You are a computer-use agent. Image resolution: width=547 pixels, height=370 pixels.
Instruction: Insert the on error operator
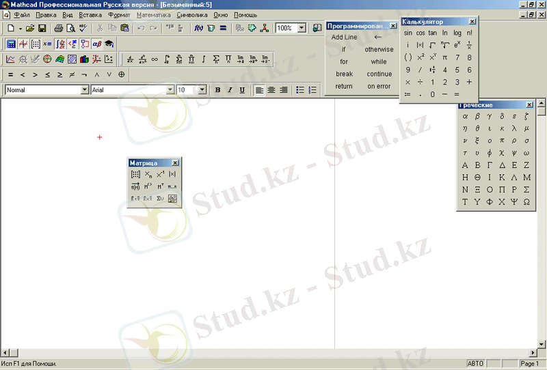[379, 86]
